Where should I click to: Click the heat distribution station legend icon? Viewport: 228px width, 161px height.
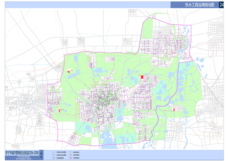click(70, 155)
